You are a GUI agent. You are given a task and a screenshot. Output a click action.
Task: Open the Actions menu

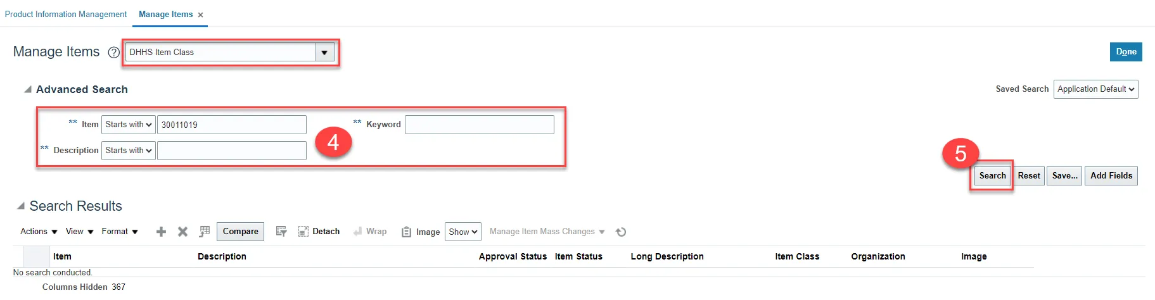tap(39, 232)
